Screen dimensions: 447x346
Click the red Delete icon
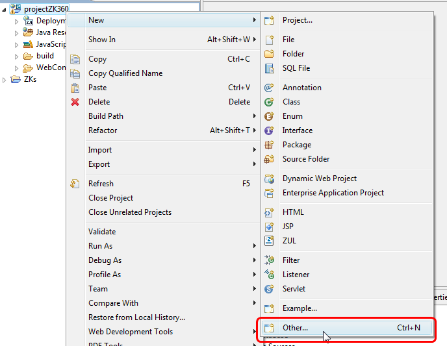[75, 102]
